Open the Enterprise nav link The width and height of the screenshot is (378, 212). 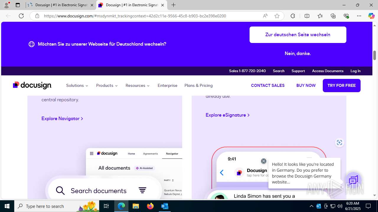167,85
